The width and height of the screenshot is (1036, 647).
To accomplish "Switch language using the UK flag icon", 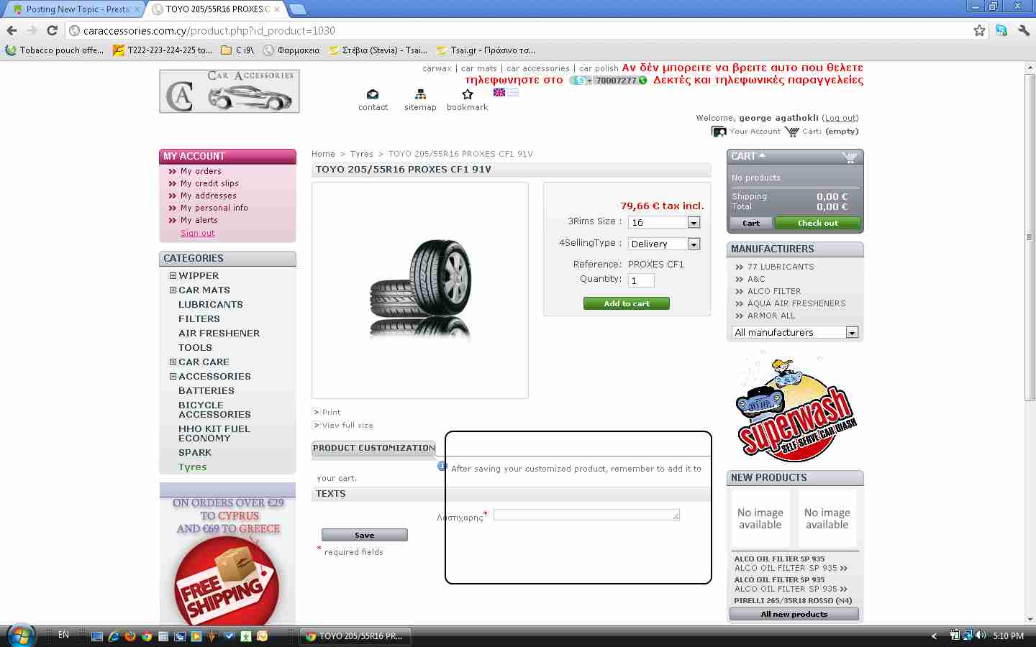I will (499, 92).
